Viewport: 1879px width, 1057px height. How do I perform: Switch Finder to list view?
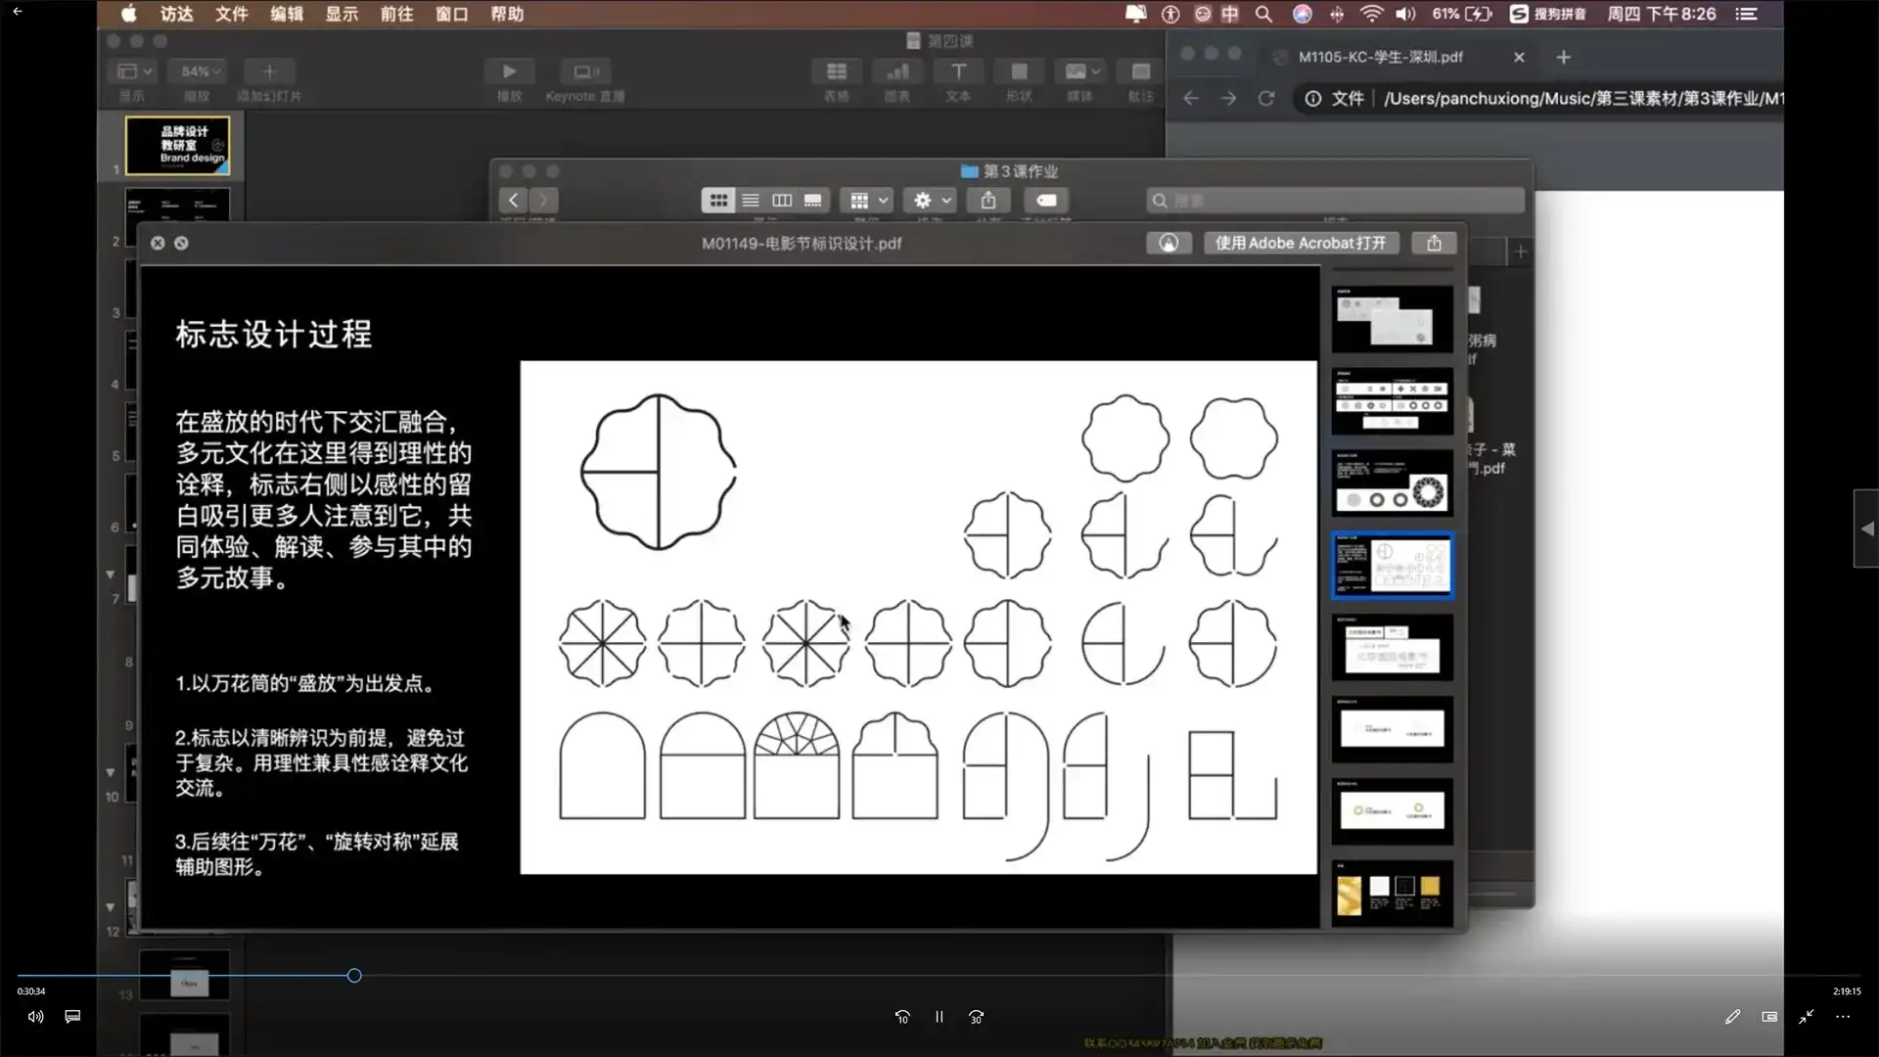(750, 200)
